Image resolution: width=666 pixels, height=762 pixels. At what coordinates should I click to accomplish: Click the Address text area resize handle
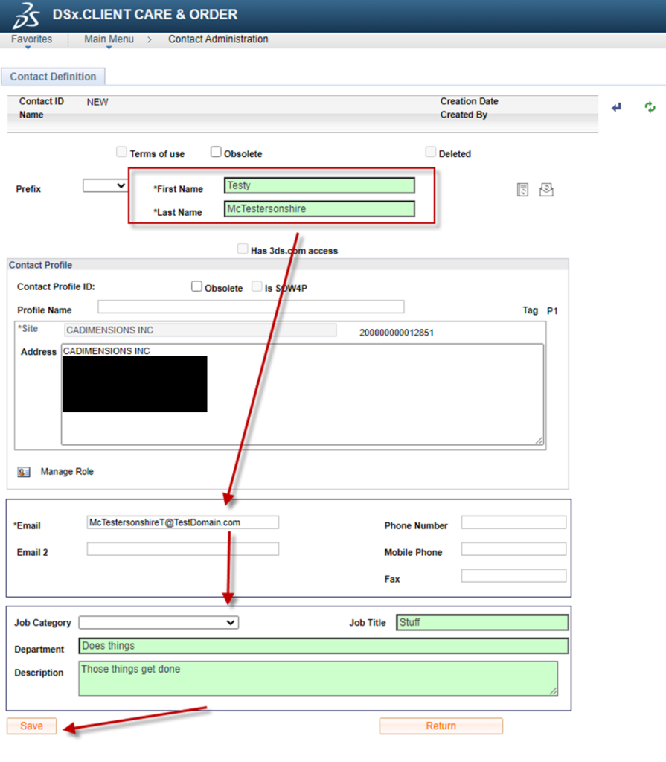539,441
